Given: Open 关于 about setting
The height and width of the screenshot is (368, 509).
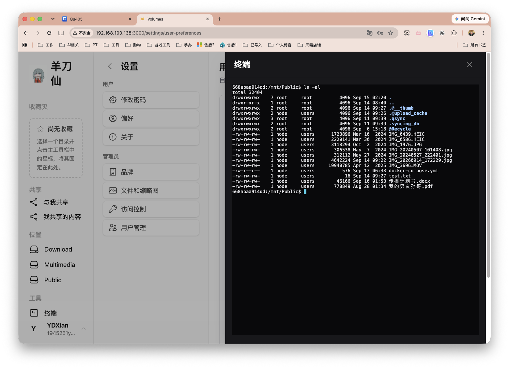Looking at the screenshot, I should click(151, 137).
